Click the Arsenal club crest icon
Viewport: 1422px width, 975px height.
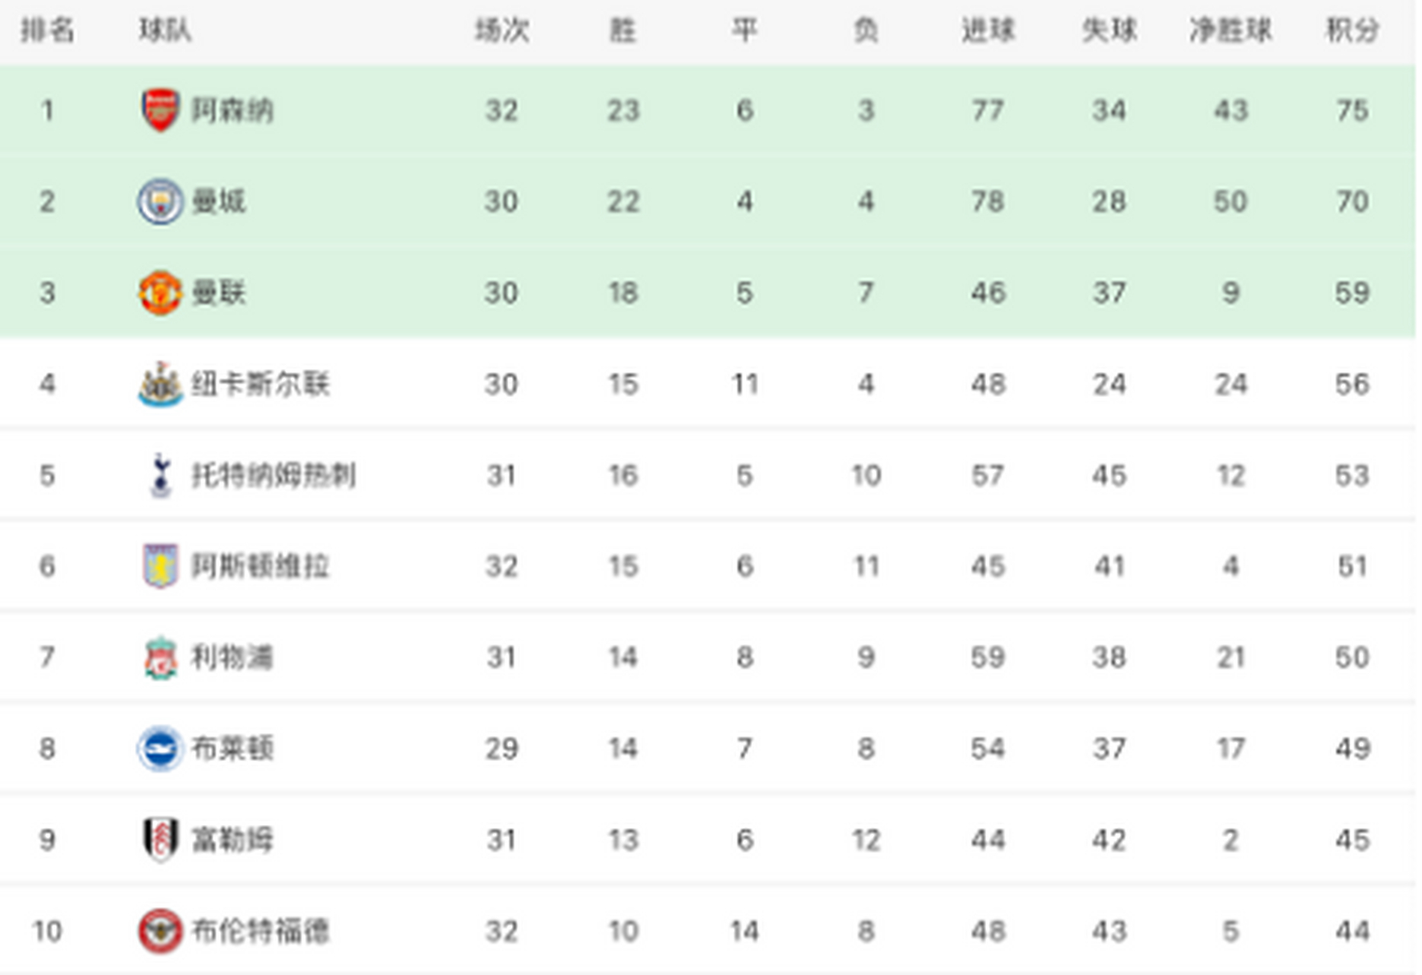[160, 110]
